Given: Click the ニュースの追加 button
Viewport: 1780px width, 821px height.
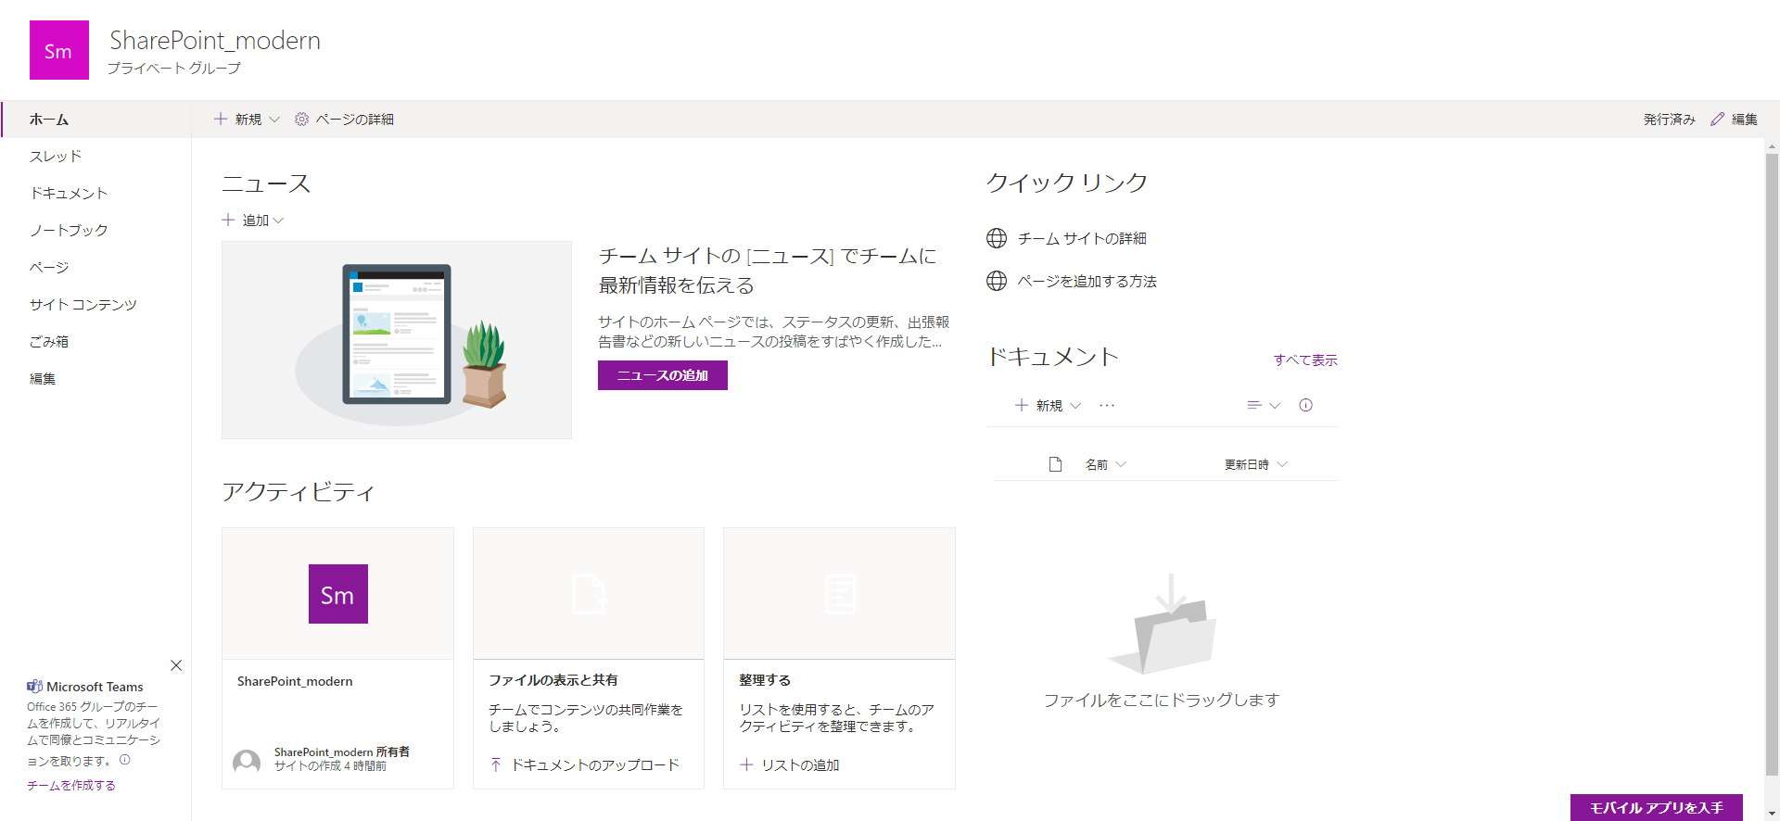Looking at the screenshot, I should 663,375.
